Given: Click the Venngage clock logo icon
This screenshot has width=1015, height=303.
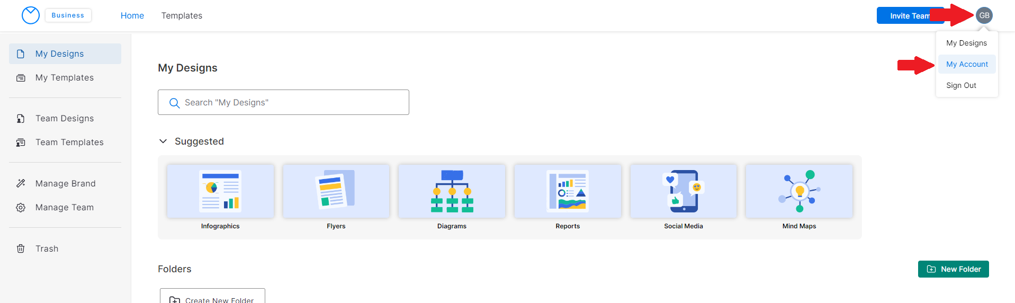Looking at the screenshot, I should click(x=31, y=15).
